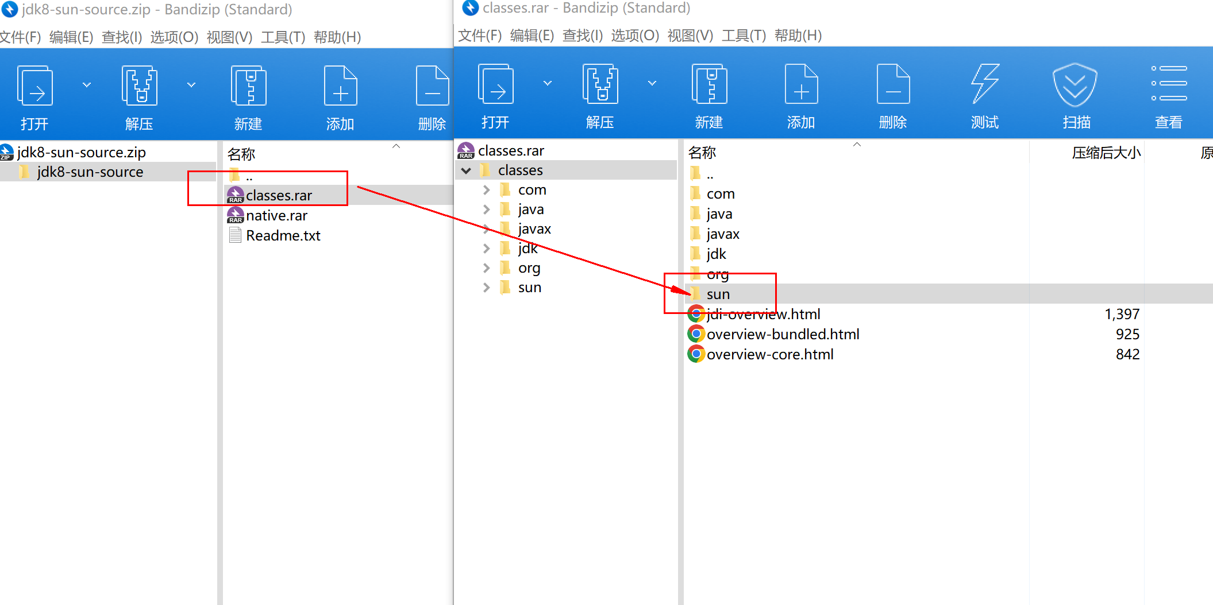Open 工具(T) menu in zip window
Image resolution: width=1213 pixels, height=605 pixels.
283,37
